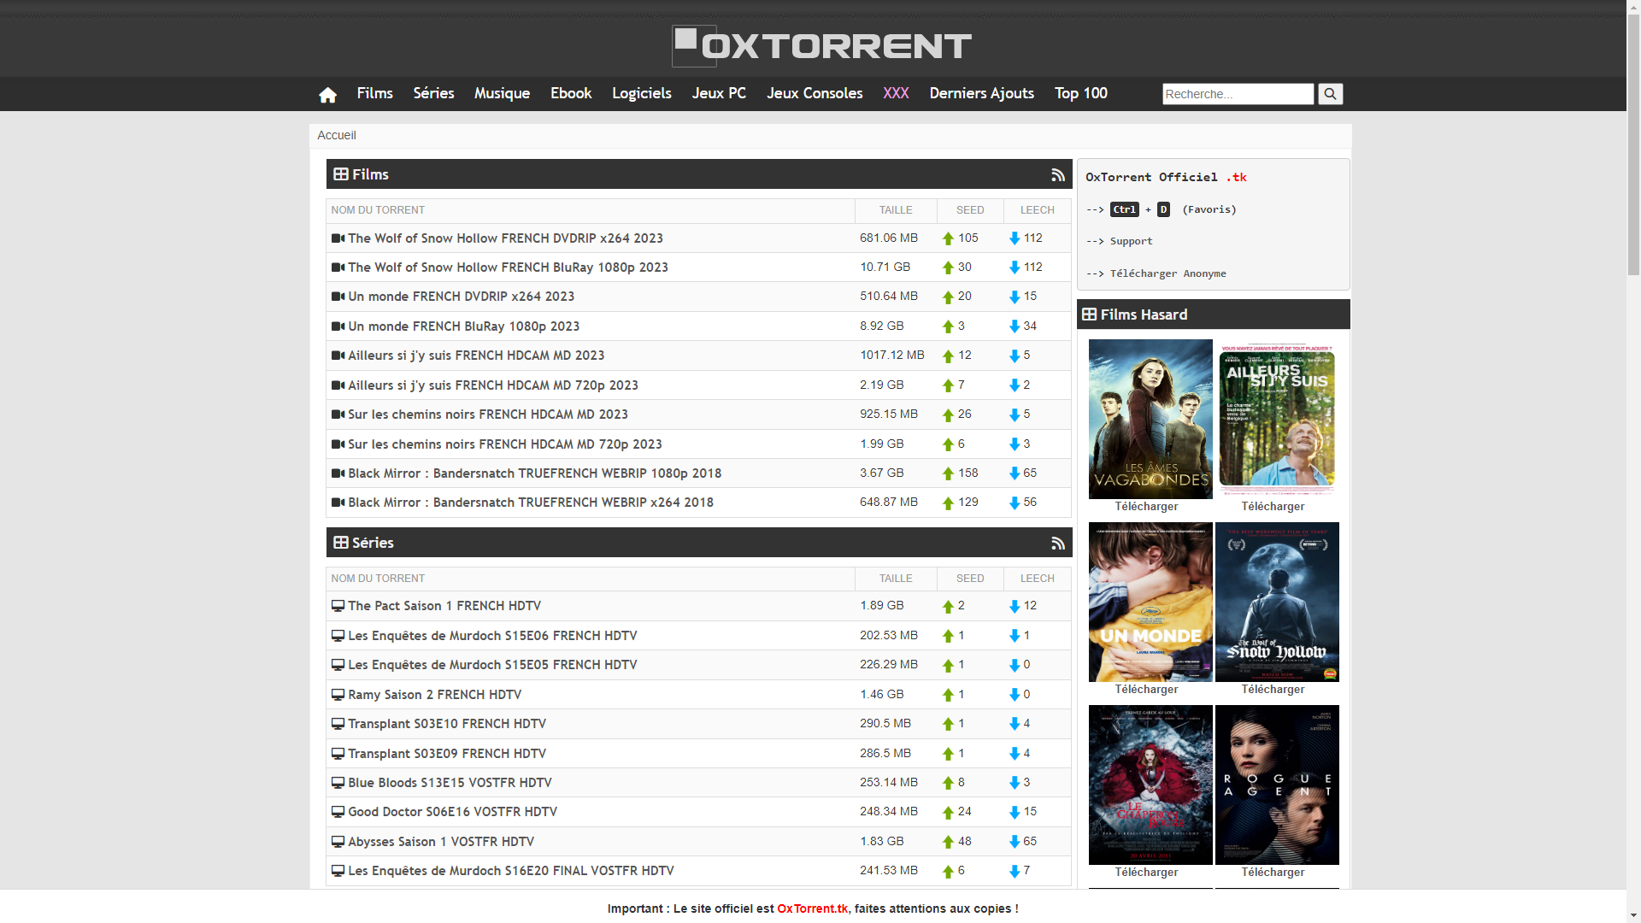Click the Télécharger Anonyme link
The image size is (1641, 923).
click(1168, 273)
